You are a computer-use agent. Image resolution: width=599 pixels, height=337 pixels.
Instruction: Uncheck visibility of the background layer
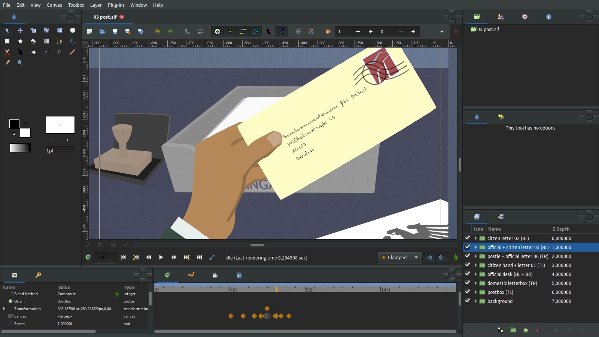coord(467,301)
